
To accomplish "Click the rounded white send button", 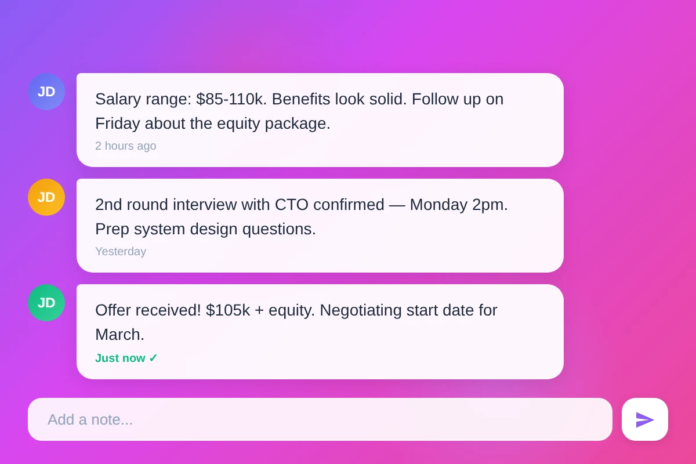I will click(644, 419).
